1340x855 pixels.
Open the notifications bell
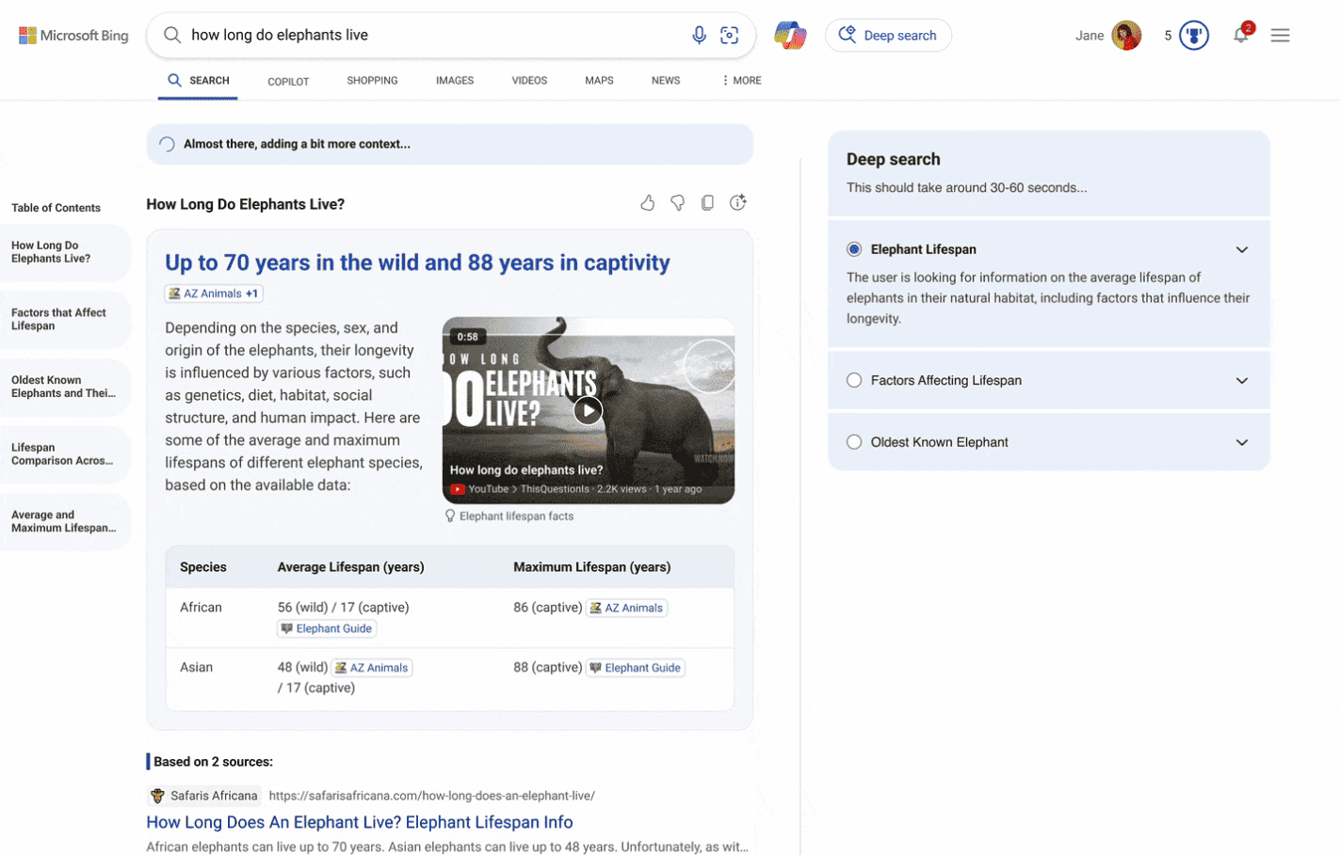point(1241,35)
